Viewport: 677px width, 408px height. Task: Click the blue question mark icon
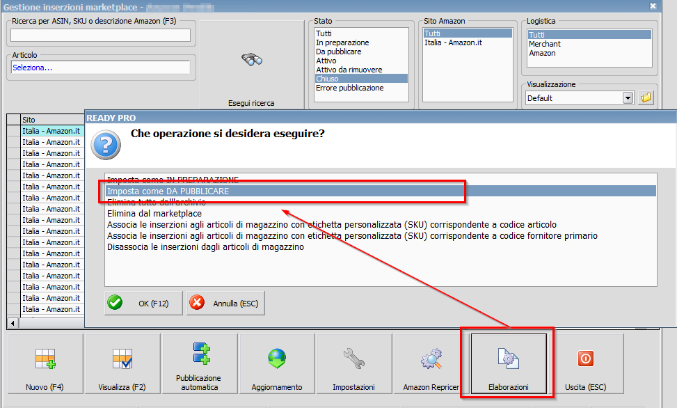click(x=106, y=145)
